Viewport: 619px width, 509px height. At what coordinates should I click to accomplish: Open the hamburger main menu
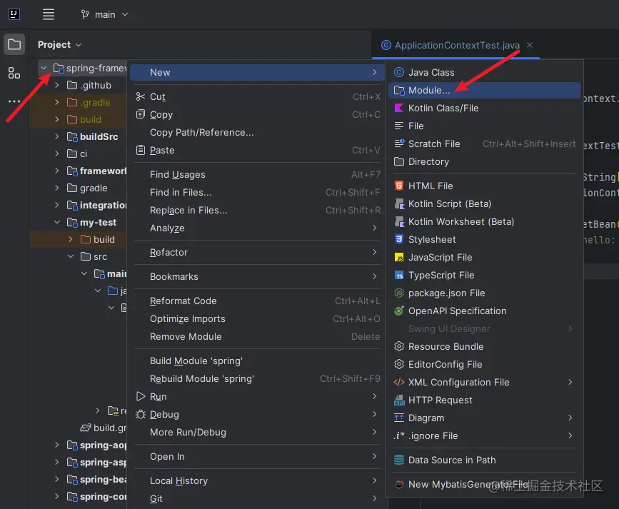[47, 14]
